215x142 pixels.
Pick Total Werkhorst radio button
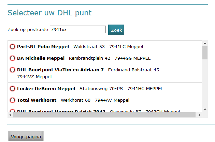coord(12,100)
